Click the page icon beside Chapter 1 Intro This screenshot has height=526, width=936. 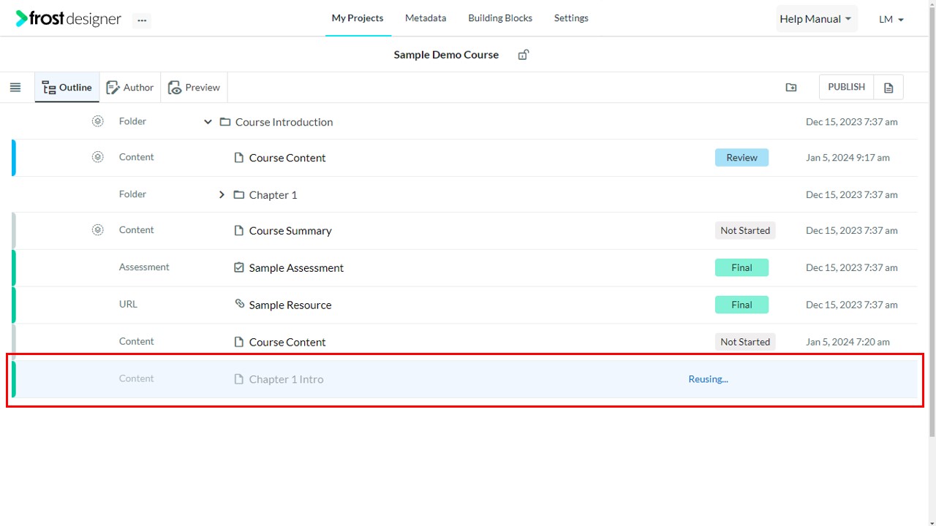[238, 379]
